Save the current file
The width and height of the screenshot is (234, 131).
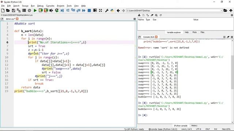(14, 11)
